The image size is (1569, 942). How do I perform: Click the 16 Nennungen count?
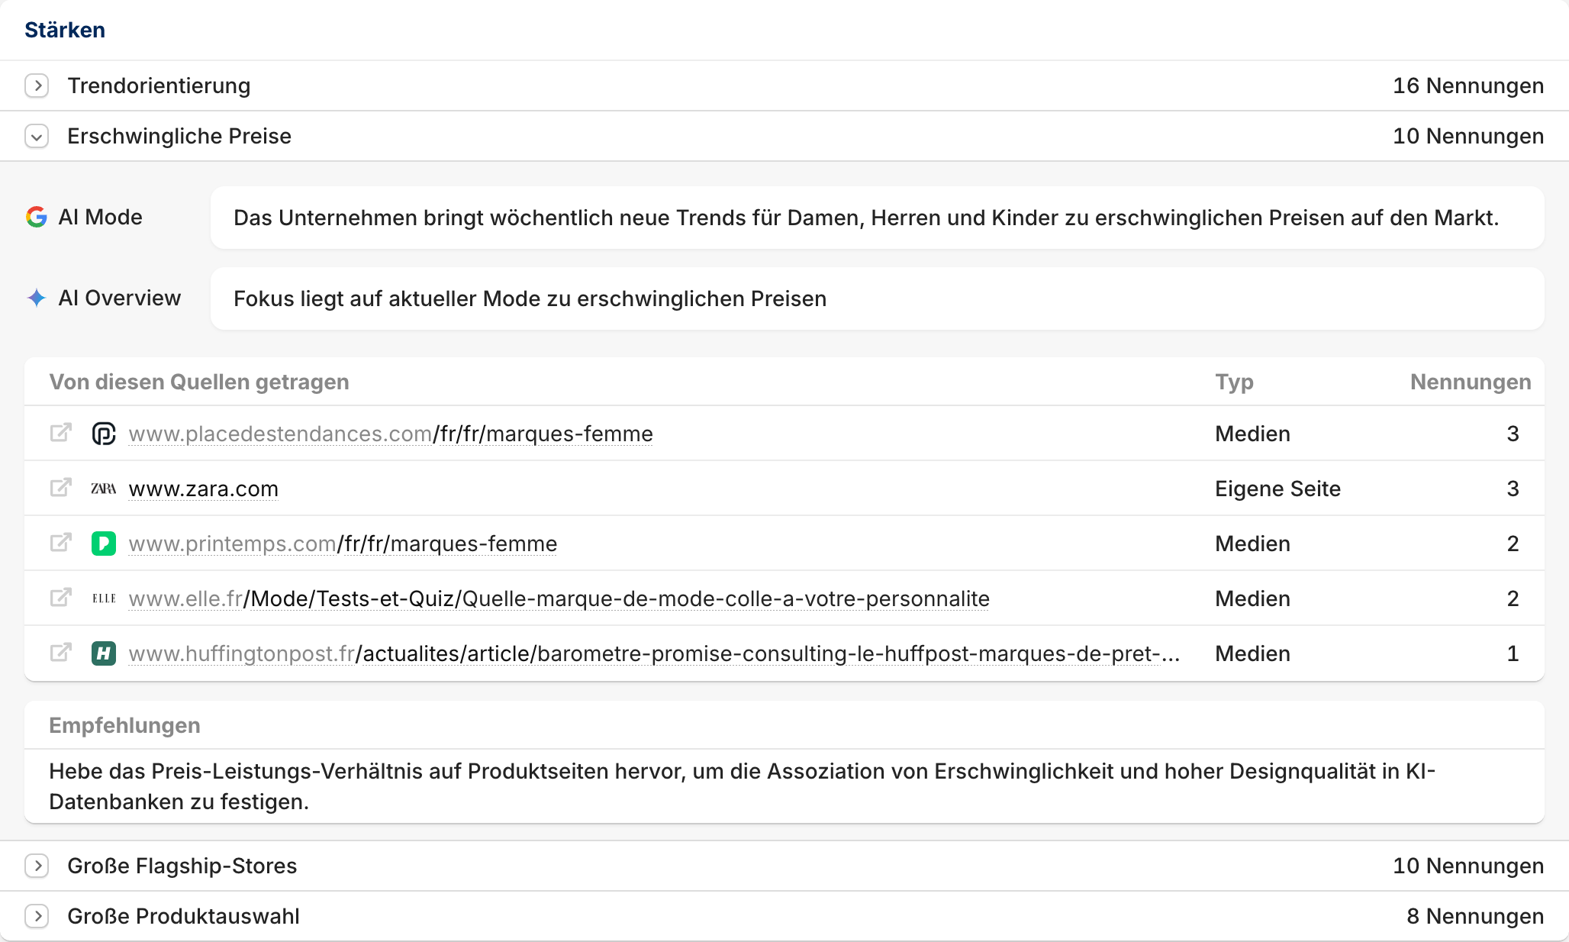coord(1468,85)
